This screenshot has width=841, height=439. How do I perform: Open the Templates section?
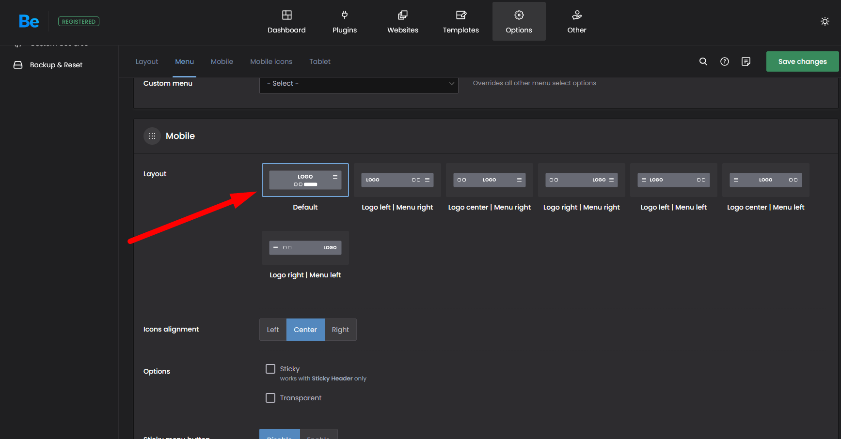point(460,22)
